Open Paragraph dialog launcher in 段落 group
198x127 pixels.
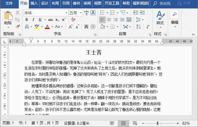click(150, 34)
